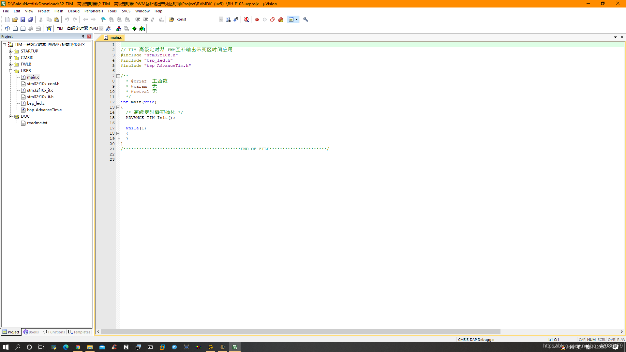626x352 pixels.
Task: Open Manage Project Items icon
Action: coord(119,29)
